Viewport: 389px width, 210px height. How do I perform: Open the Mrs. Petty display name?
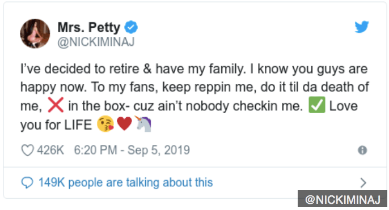89,27
